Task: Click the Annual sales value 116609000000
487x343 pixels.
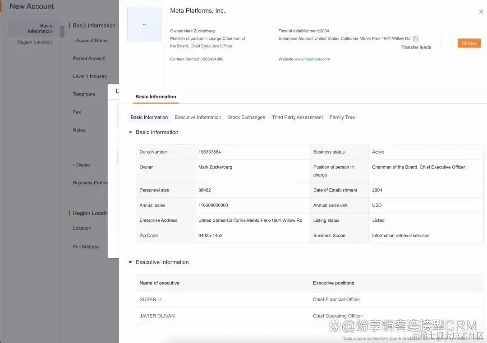Action: tap(213, 205)
